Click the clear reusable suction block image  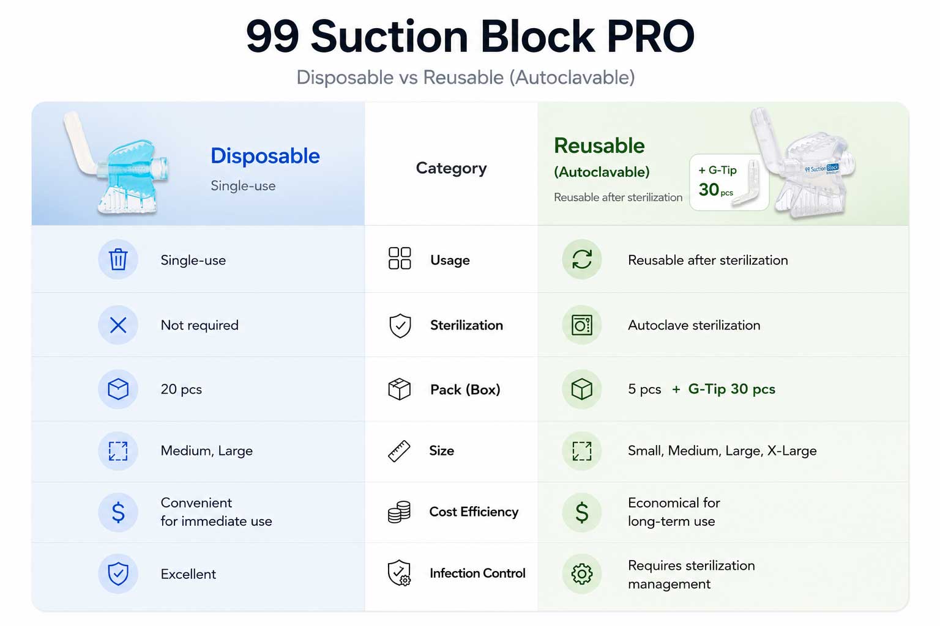[804, 164]
